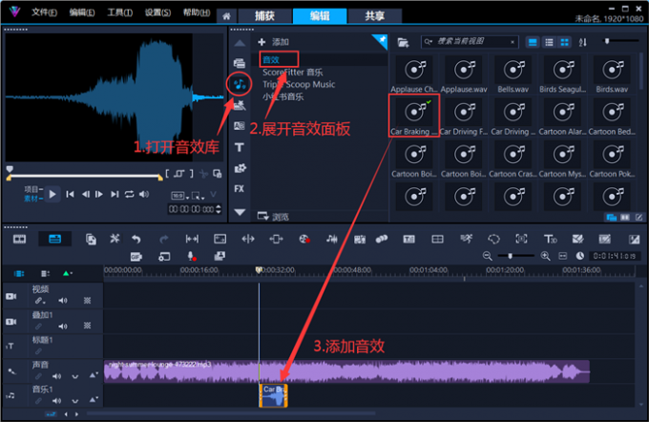Open the resize/crop mode dropdown
The image size is (649, 422).
point(199,196)
